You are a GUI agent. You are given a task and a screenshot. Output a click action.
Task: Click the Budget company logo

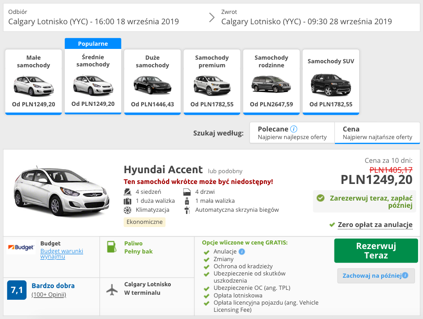(21, 248)
